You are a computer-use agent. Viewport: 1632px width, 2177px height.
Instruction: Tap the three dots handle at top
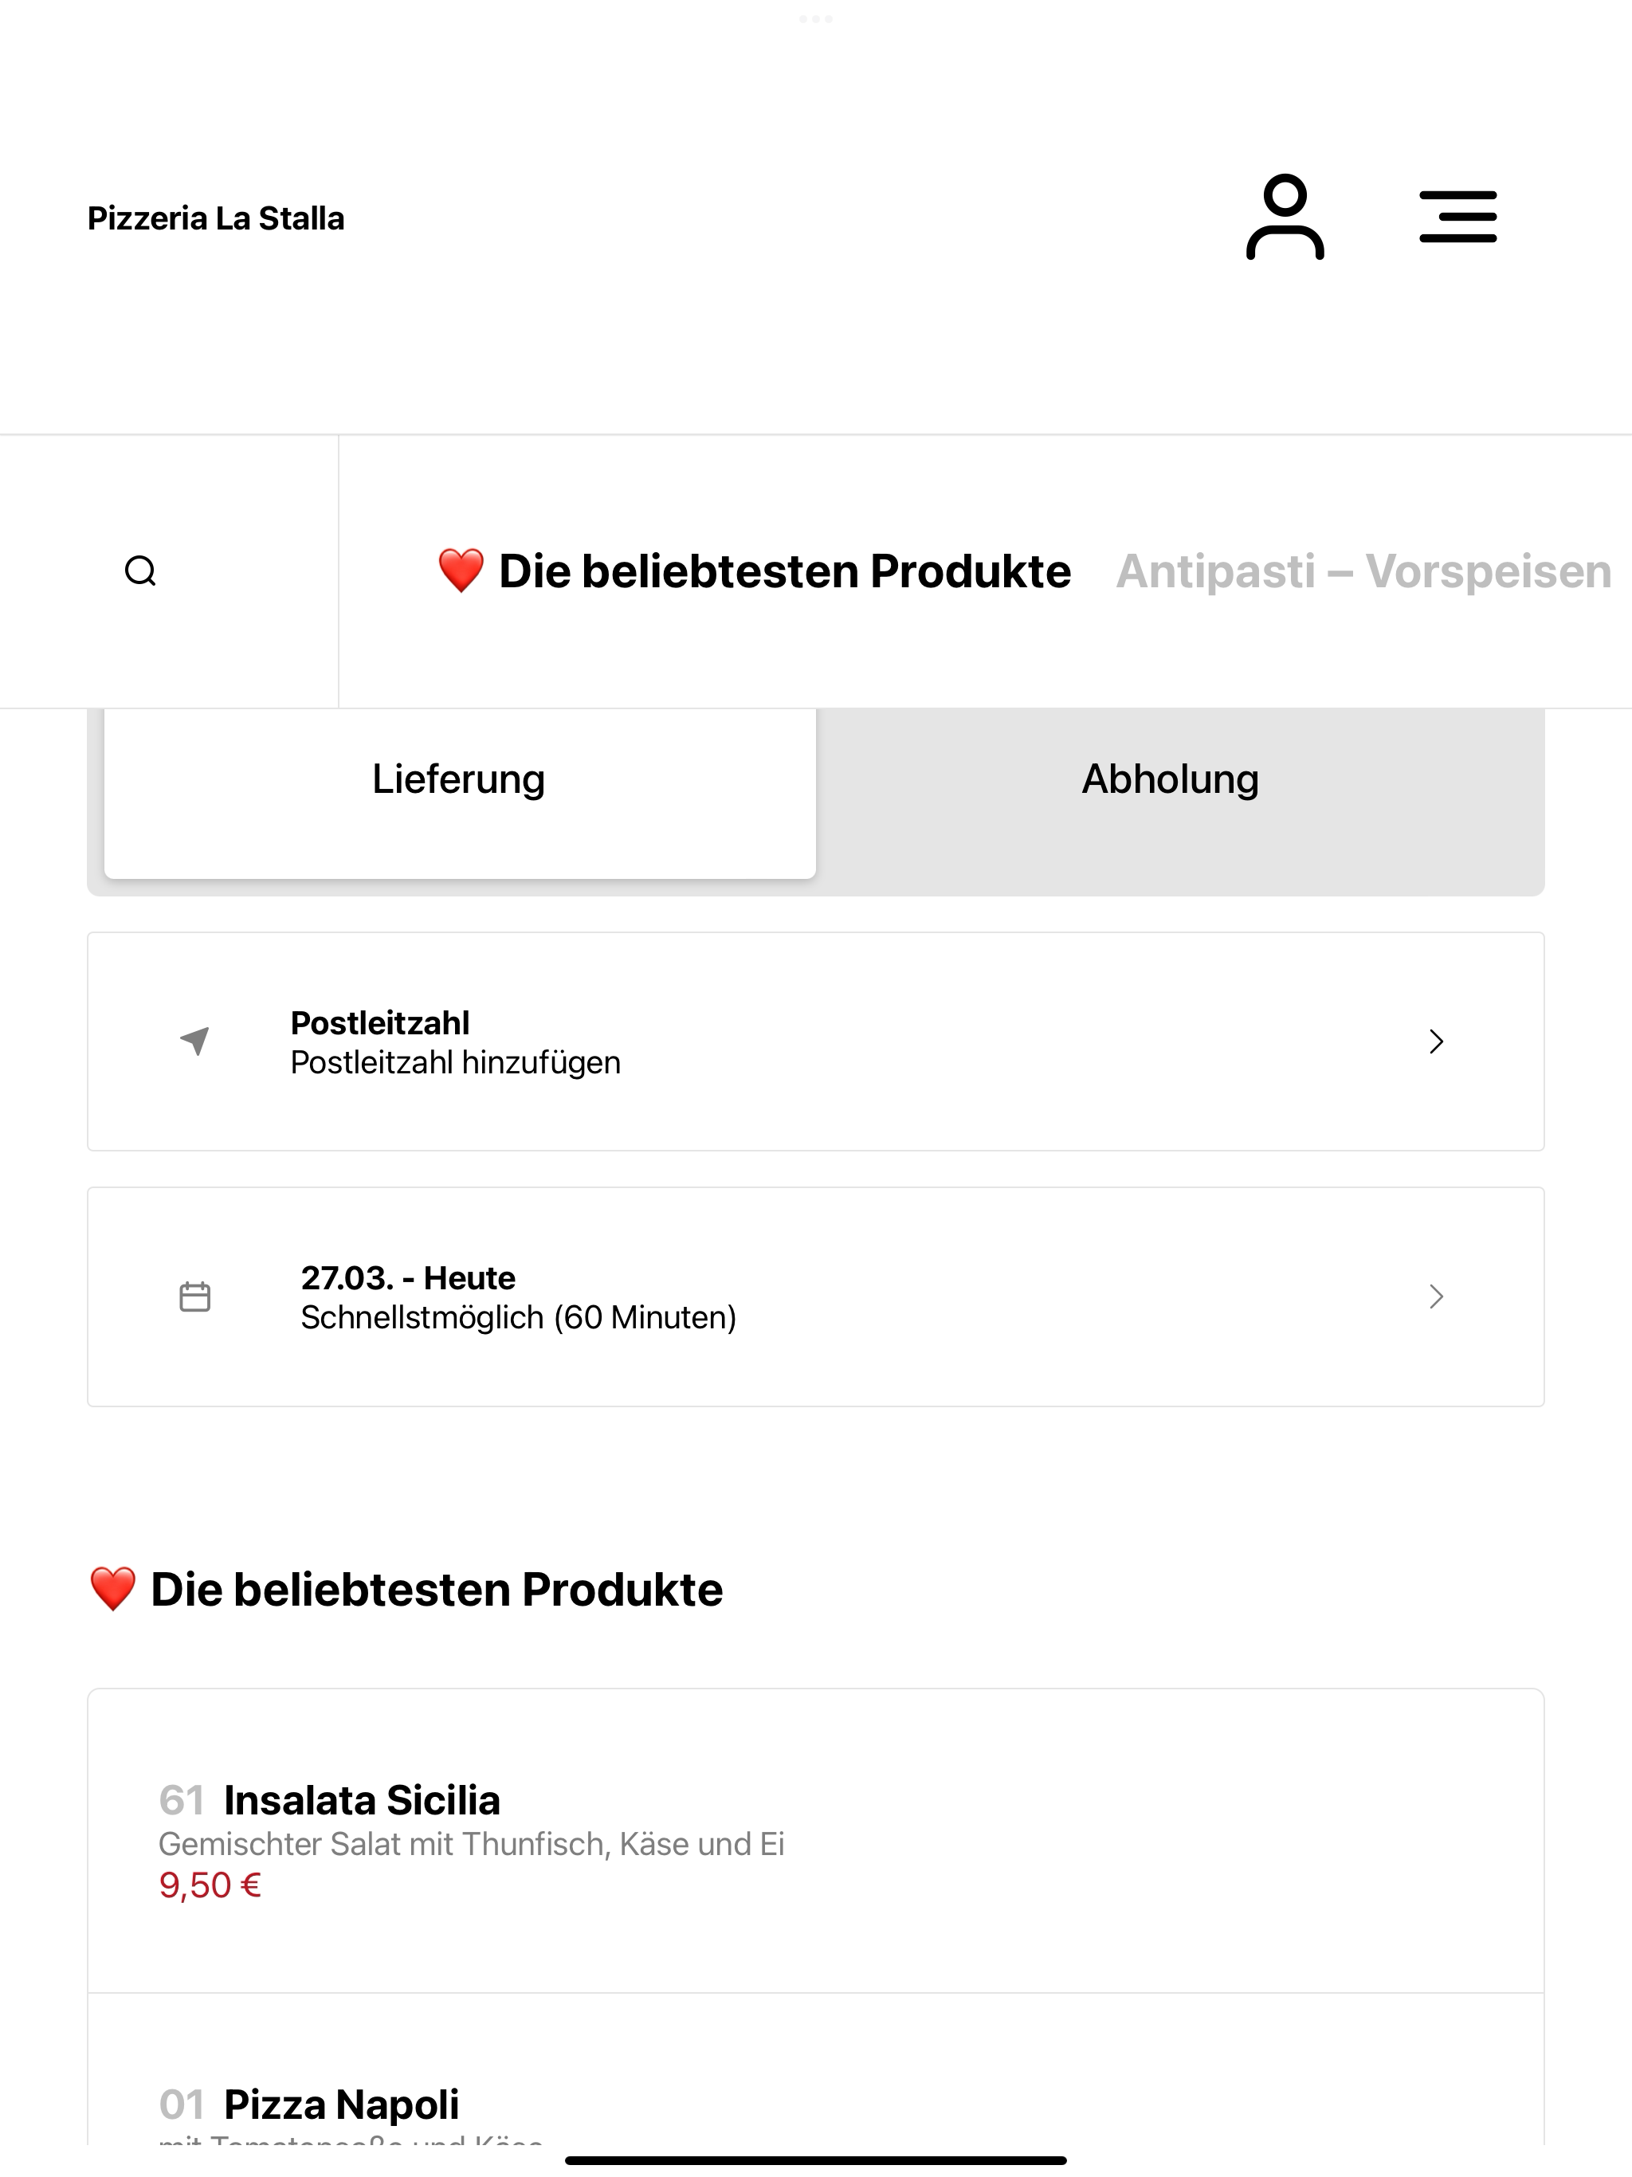816,18
